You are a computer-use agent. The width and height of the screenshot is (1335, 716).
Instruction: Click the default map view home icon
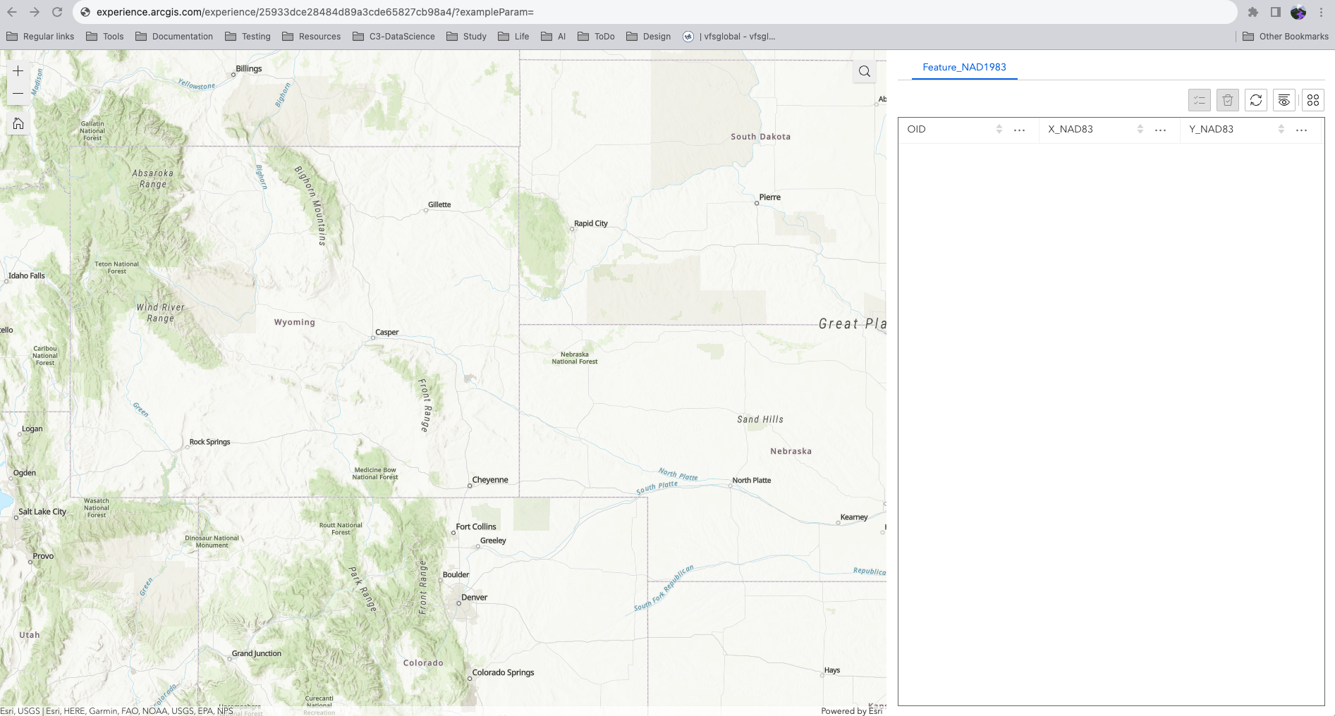[x=18, y=123]
